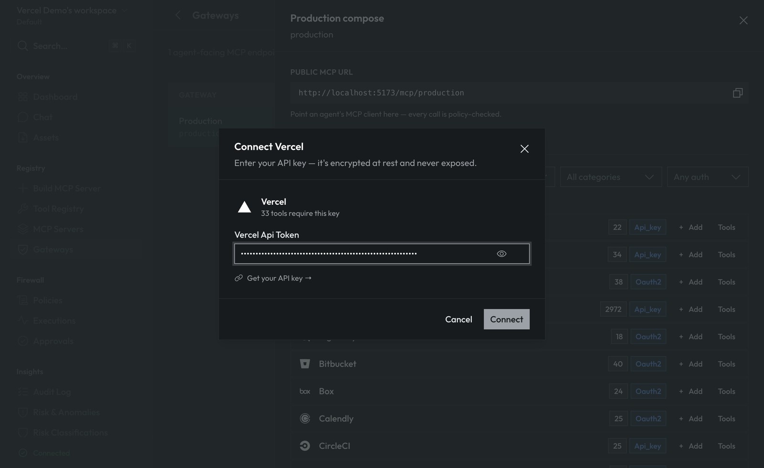Click Add in the row with 22 tools
Image resolution: width=764 pixels, height=468 pixels.
click(x=690, y=227)
